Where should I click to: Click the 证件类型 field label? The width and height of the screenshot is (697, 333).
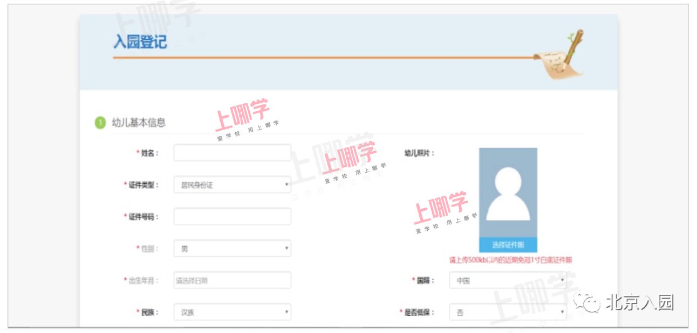click(x=143, y=185)
